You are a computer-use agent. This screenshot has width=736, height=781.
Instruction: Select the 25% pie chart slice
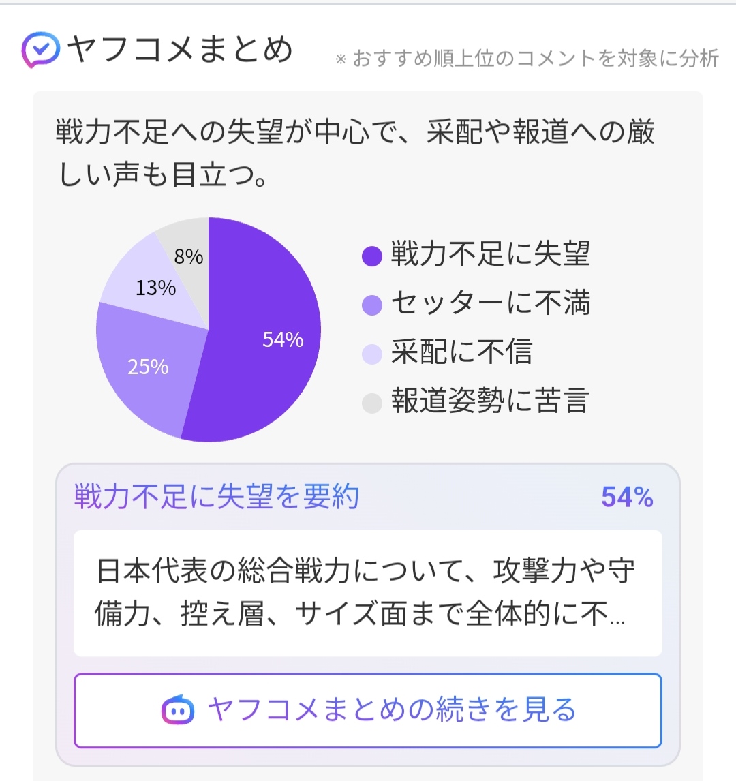tap(144, 369)
